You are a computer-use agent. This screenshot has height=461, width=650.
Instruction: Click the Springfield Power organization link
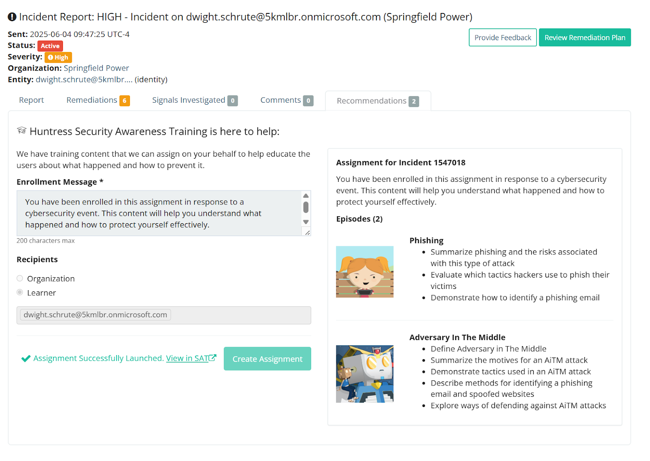click(96, 68)
